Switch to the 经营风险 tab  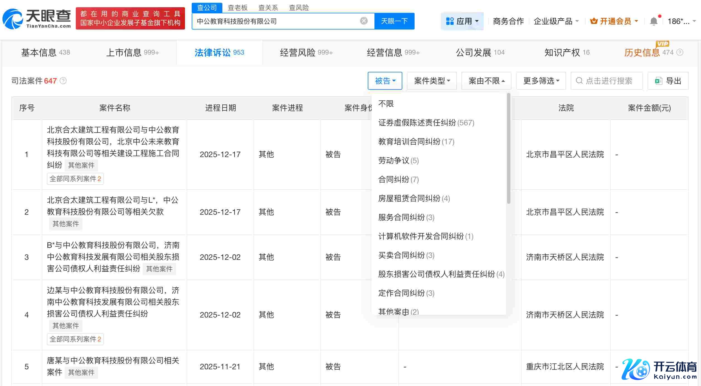(306, 52)
